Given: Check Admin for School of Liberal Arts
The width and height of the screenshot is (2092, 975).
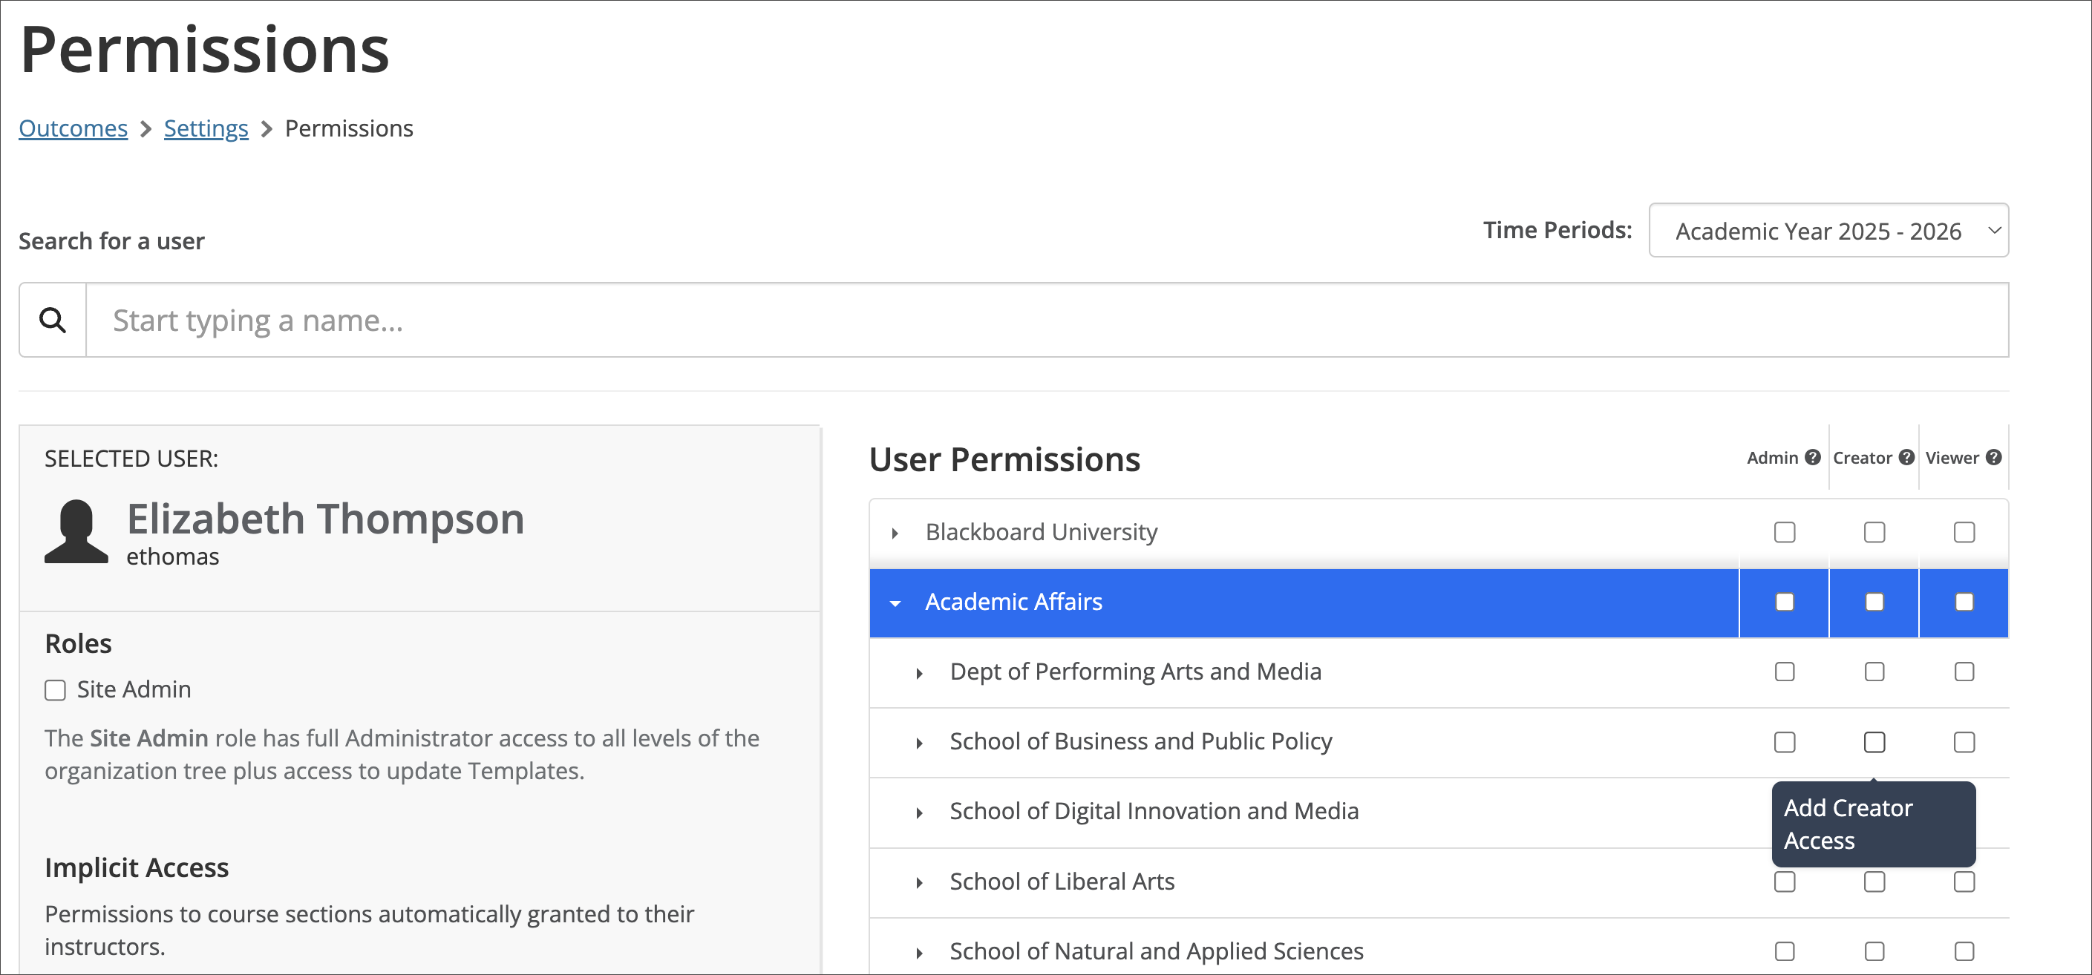Looking at the screenshot, I should click(x=1784, y=882).
